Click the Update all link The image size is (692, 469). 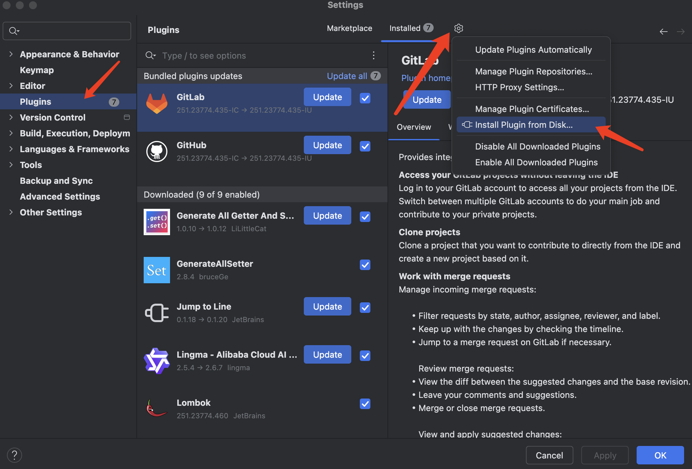[x=347, y=76]
